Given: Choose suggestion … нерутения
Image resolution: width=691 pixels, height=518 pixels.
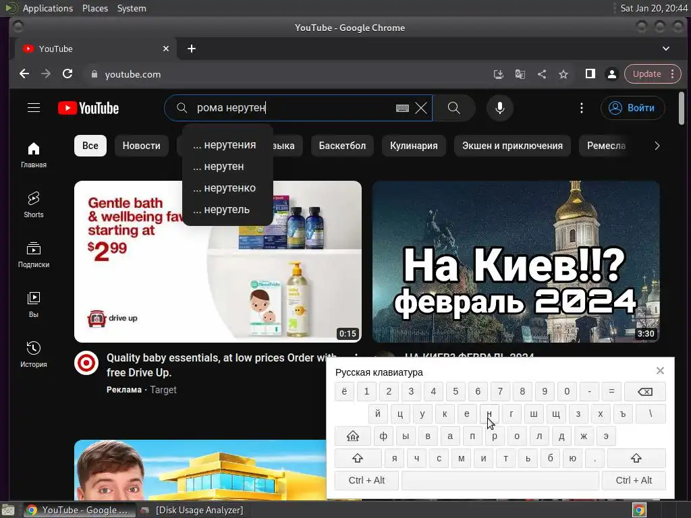Looking at the screenshot, I should tap(227, 145).
